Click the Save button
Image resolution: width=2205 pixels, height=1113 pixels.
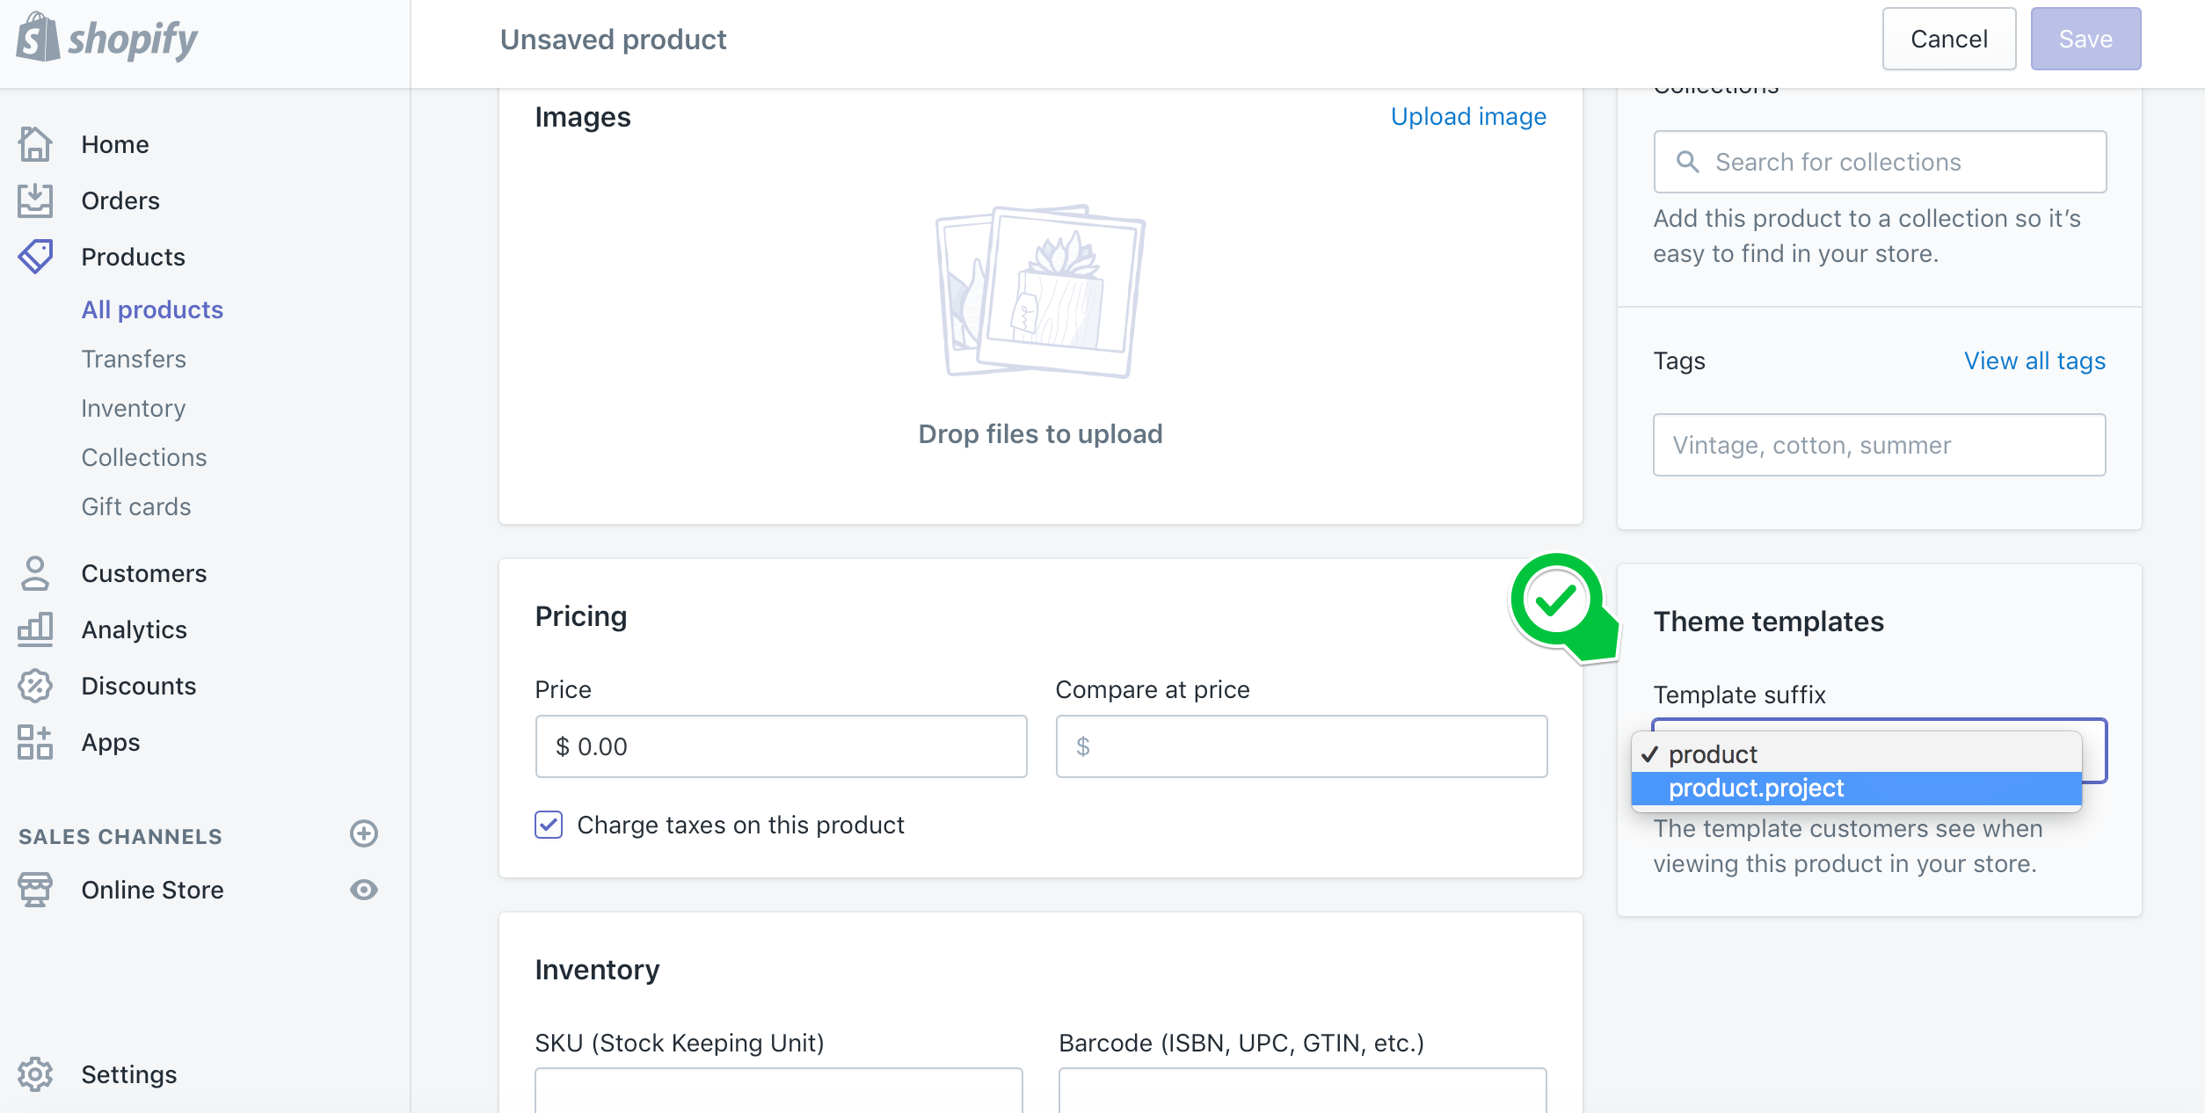(x=2083, y=39)
